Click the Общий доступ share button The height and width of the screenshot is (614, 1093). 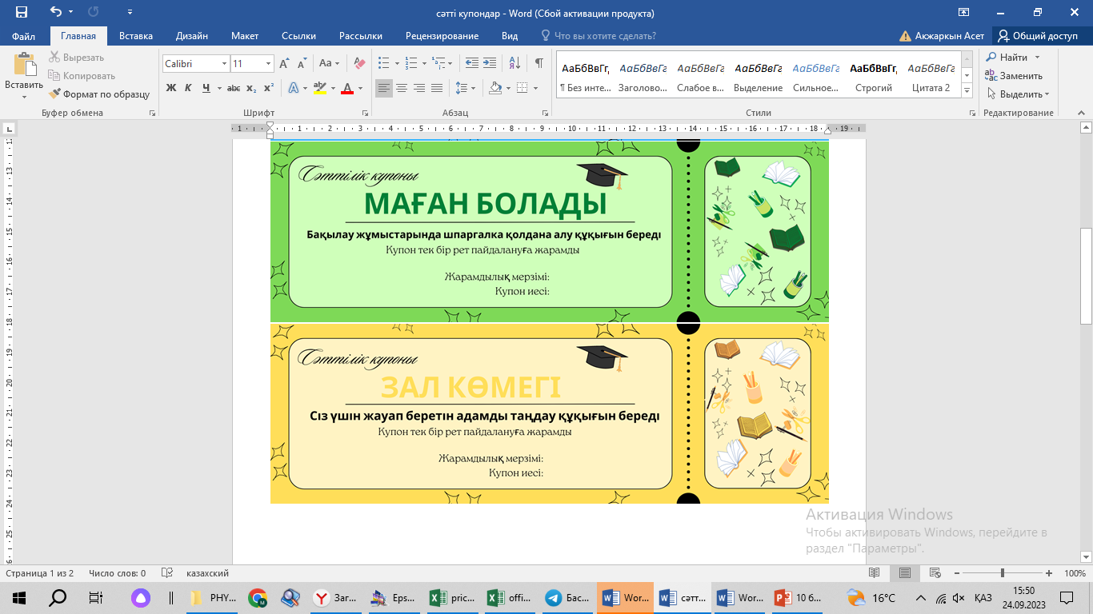click(x=1037, y=36)
